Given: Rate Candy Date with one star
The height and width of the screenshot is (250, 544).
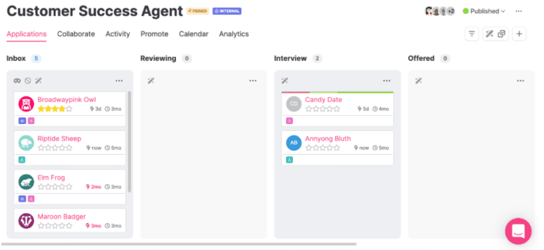Looking at the screenshot, I should point(308,109).
